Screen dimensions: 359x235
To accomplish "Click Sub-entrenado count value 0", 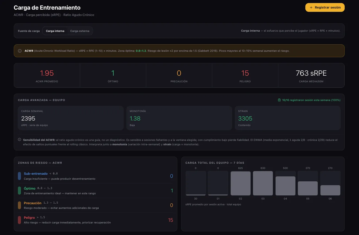I will (172, 176).
